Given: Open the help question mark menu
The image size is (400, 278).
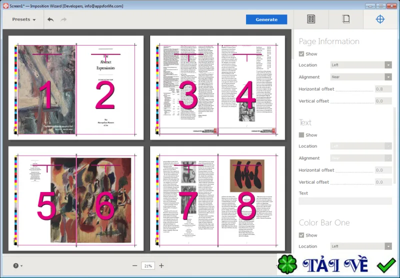Looking at the screenshot, I should pos(17,266).
